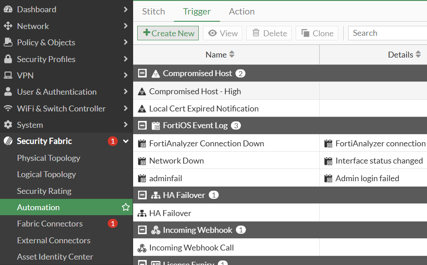
Task: Click the icon next to Admin login failed
Action: click(x=328, y=178)
